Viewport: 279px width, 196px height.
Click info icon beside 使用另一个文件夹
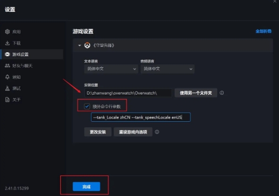pos(222,93)
